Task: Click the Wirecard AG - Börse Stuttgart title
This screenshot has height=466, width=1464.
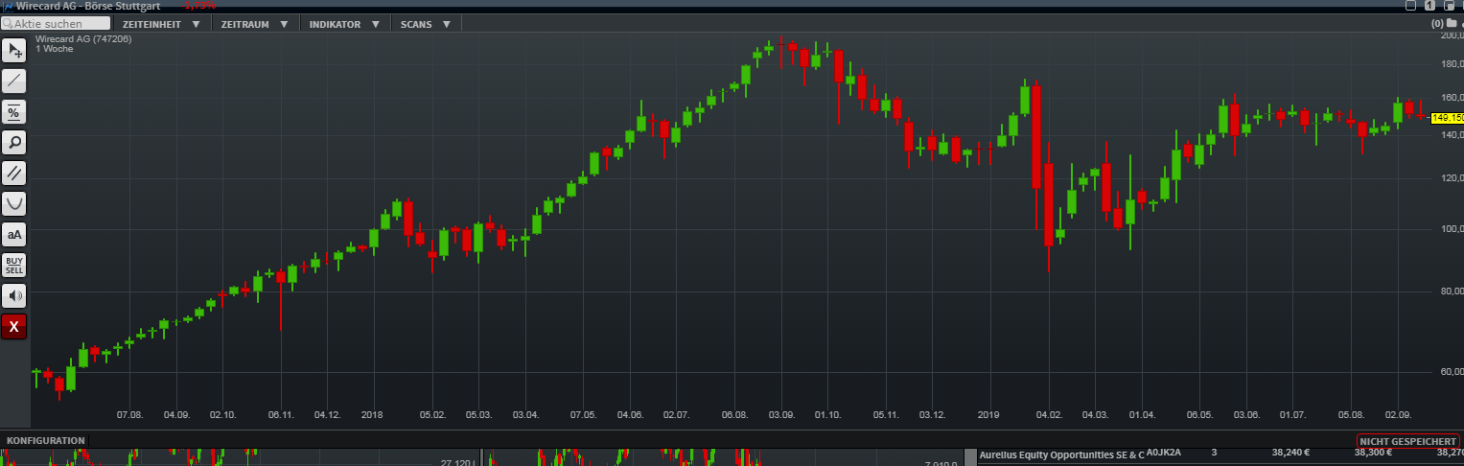Action: 87,6
